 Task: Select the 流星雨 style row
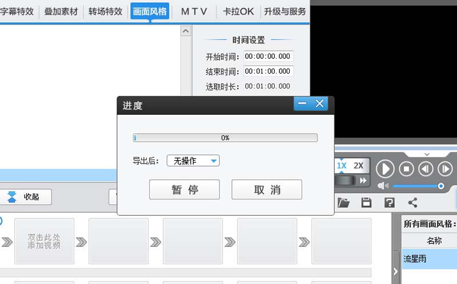click(430, 259)
